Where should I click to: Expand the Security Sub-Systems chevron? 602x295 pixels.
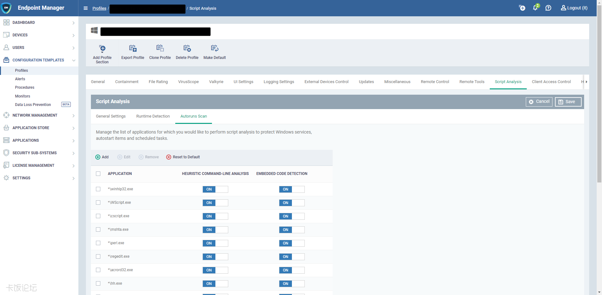pos(73,153)
